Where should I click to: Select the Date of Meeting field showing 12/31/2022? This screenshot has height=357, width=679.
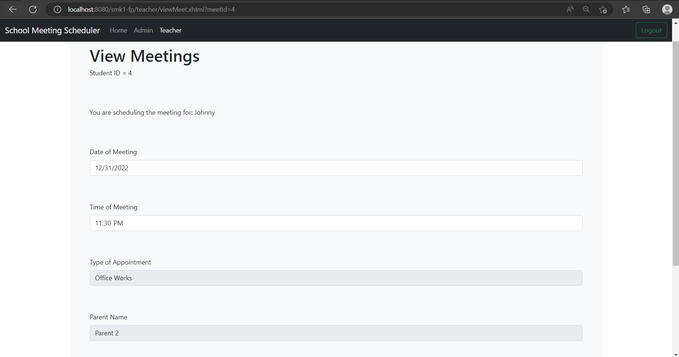pos(335,168)
